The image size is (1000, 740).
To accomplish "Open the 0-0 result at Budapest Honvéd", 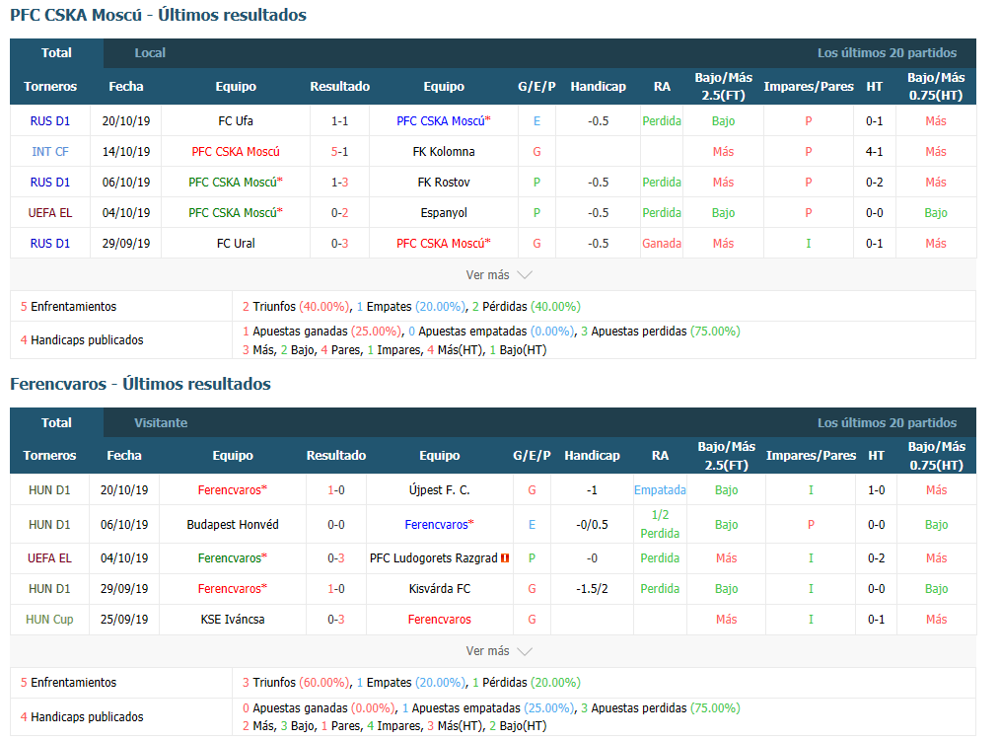I will [335, 524].
